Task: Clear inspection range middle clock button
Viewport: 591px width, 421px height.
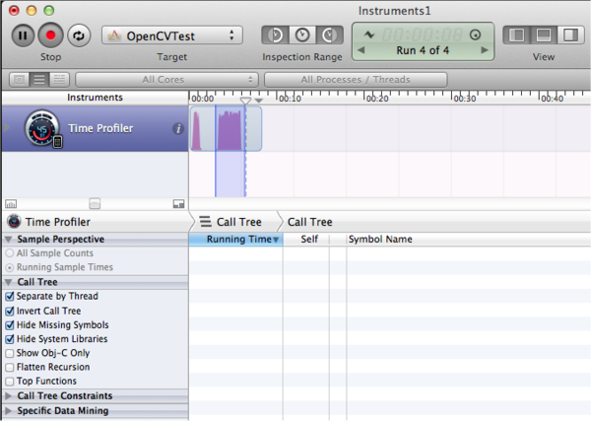Action: tap(302, 35)
